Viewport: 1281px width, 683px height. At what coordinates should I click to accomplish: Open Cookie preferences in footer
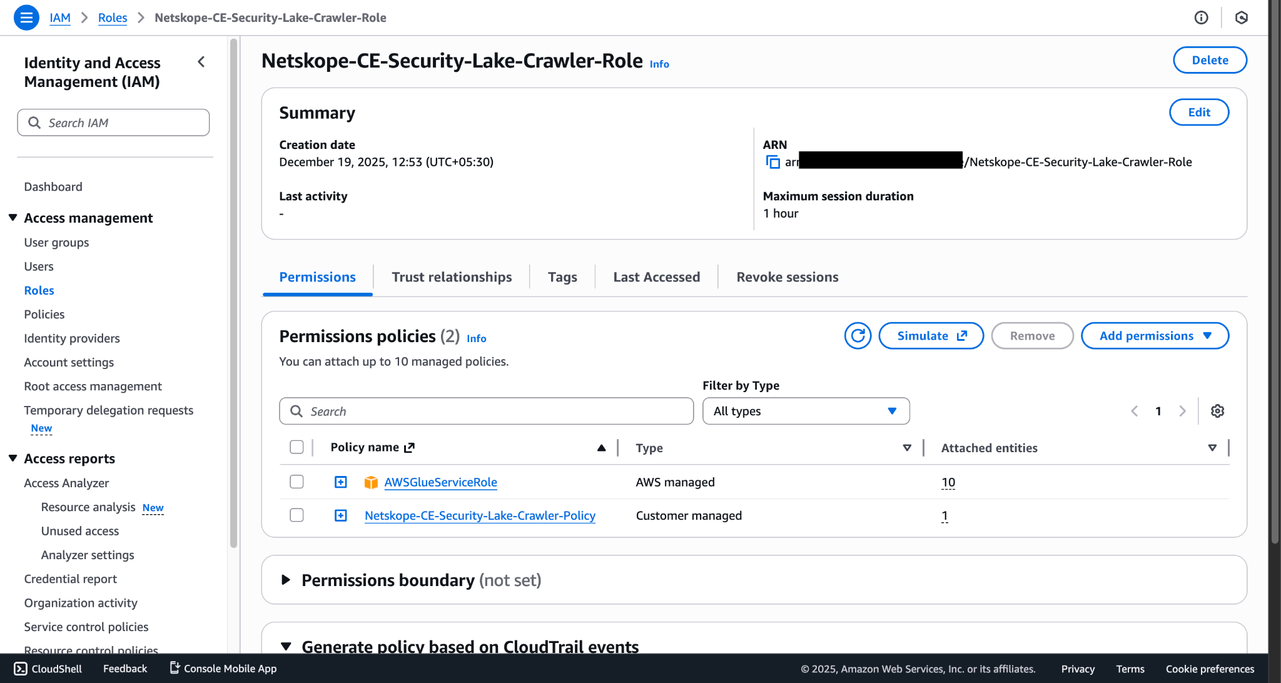[x=1210, y=669]
